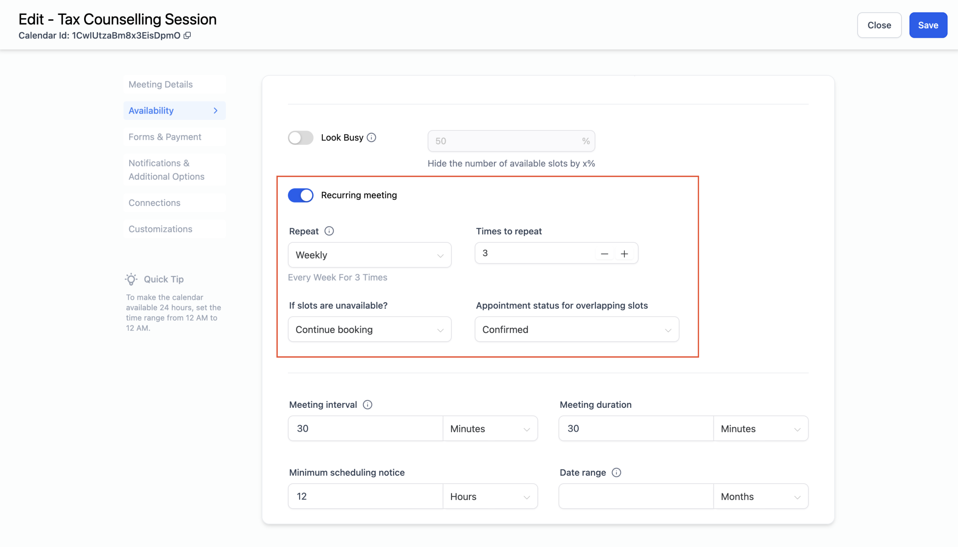Screen dimensions: 958x547
Task: Click the Repeat info icon
Action: tap(329, 231)
